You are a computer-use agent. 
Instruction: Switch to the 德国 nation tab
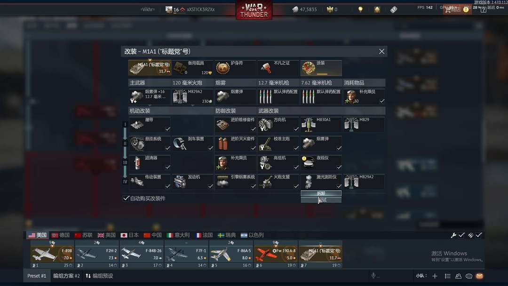click(61, 235)
